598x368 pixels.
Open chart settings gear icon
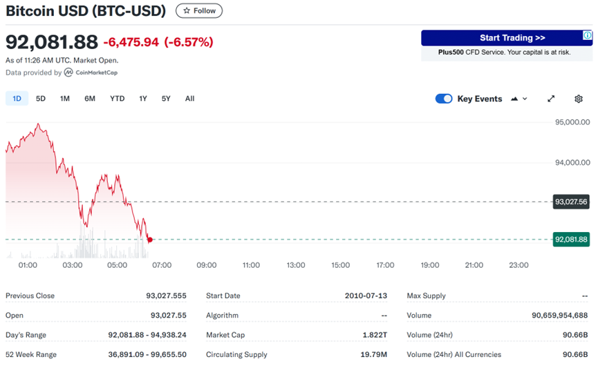point(578,99)
